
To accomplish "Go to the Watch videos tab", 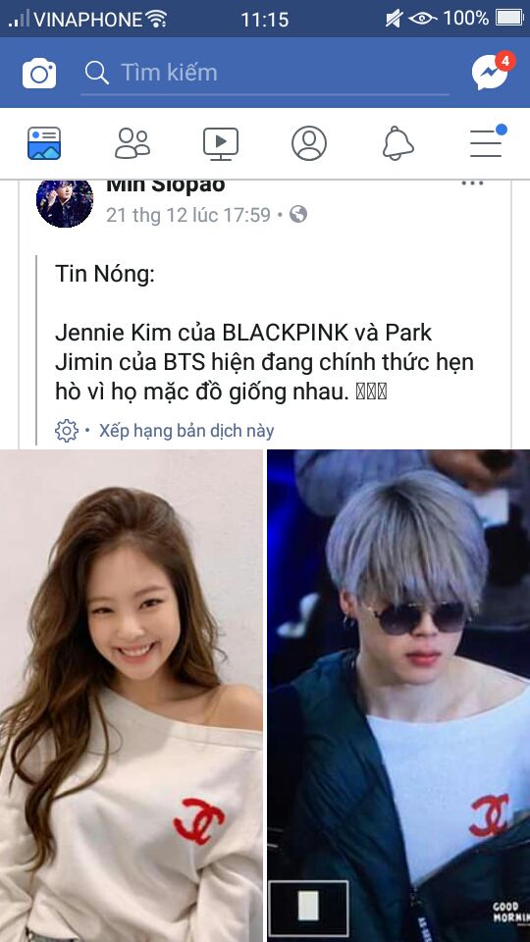I will tap(221, 144).
